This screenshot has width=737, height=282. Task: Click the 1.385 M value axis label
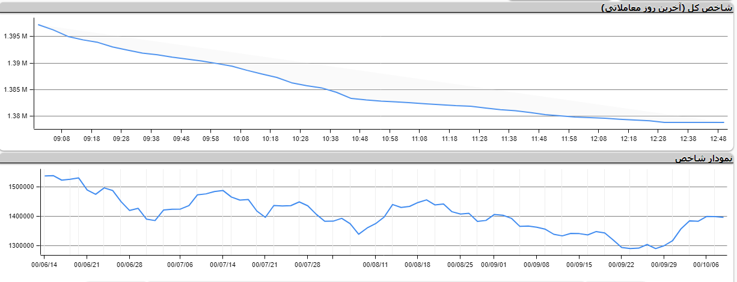click(16, 90)
